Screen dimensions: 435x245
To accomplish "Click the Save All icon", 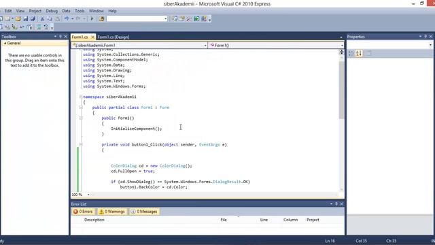I will click(x=33, y=19).
